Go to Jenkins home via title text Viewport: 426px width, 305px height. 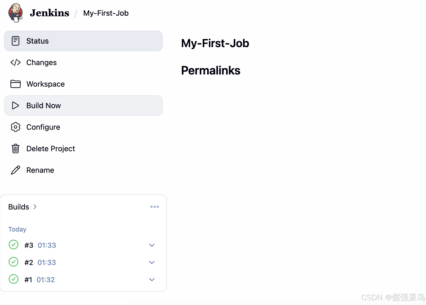[50, 13]
